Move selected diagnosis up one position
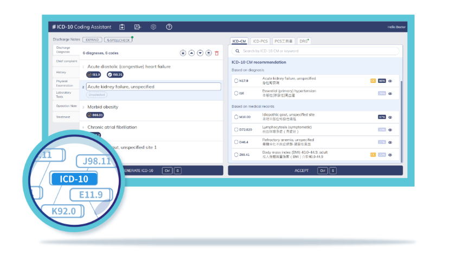 point(191,53)
